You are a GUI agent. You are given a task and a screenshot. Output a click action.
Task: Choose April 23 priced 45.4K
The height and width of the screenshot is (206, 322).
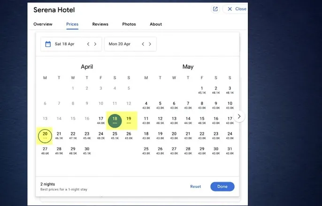point(87,136)
